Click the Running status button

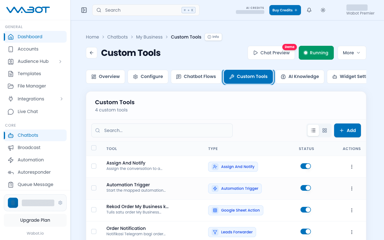[x=316, y=53]
